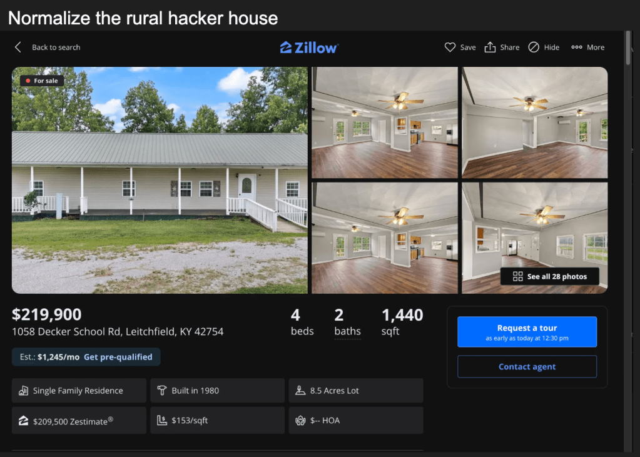Click the hammer icon next to Built in 1980

tap(161, 391)
